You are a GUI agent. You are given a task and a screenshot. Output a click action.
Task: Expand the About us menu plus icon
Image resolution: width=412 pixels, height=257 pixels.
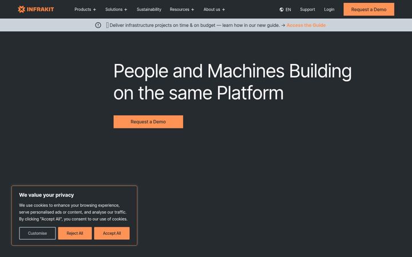click(223, 10)
